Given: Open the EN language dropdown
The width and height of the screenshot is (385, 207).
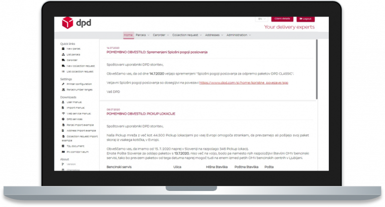Looking at the screenshot, I should pyautogui.click(x=262, y=19).
